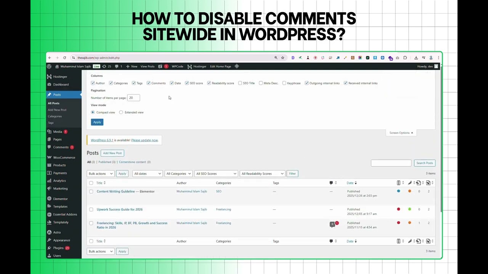
Task: Reload the page with the refresh icon
Action: (x=64, y=58)
